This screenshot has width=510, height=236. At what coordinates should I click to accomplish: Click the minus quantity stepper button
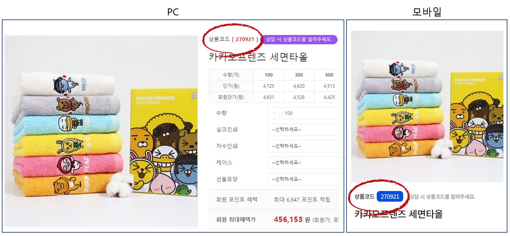(274, 113)
